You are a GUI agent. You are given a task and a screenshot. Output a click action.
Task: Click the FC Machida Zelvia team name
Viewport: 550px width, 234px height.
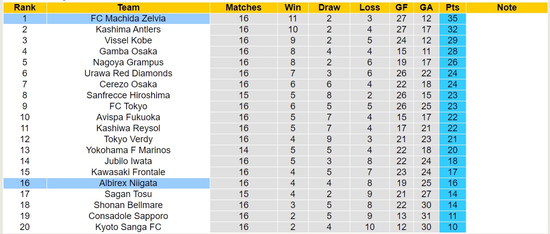128,18
